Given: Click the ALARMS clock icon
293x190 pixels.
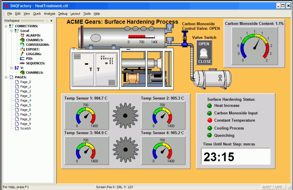Looking at the screenshot, I should (x=22, y=35).
